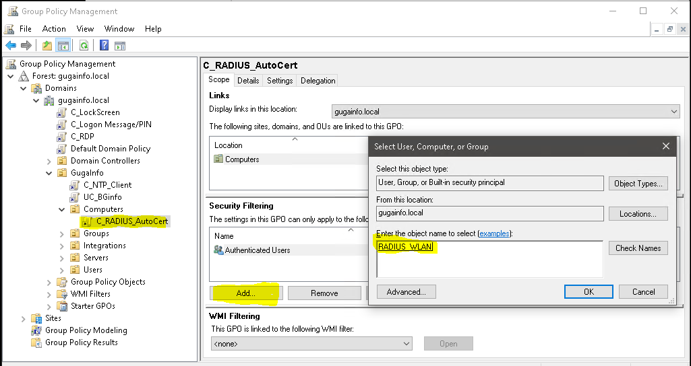Viewport: 691px width, 366px height.
Task: Click the Object Types button
Action: (638, 184)
